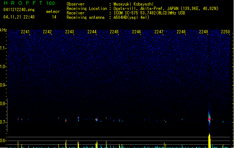Click the Receiver field label

pos(76,13)
